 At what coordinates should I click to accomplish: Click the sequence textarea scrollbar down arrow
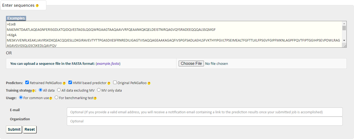point(344,40)
